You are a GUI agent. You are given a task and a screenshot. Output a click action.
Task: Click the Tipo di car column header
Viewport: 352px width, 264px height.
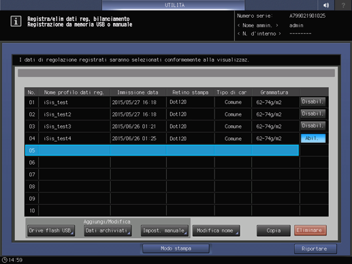click(x=231, y=93)
